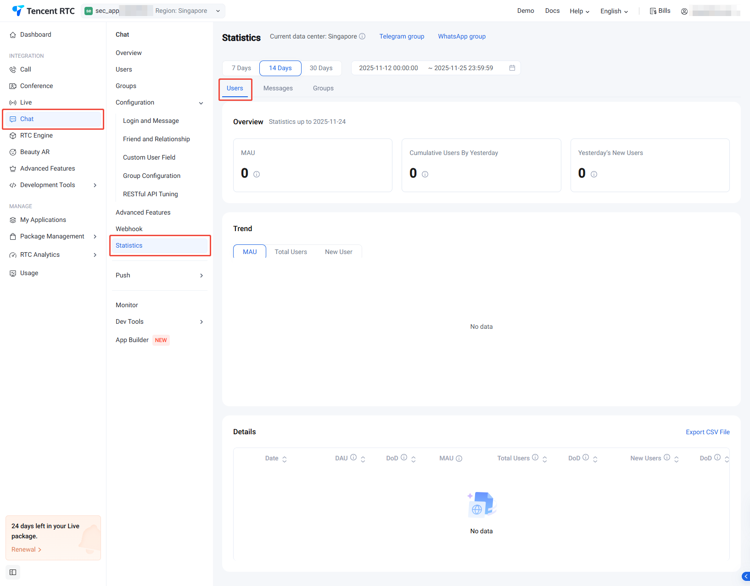Switch to the Groups statistics tab
This screenshot has height=586, width=750.
323,88
